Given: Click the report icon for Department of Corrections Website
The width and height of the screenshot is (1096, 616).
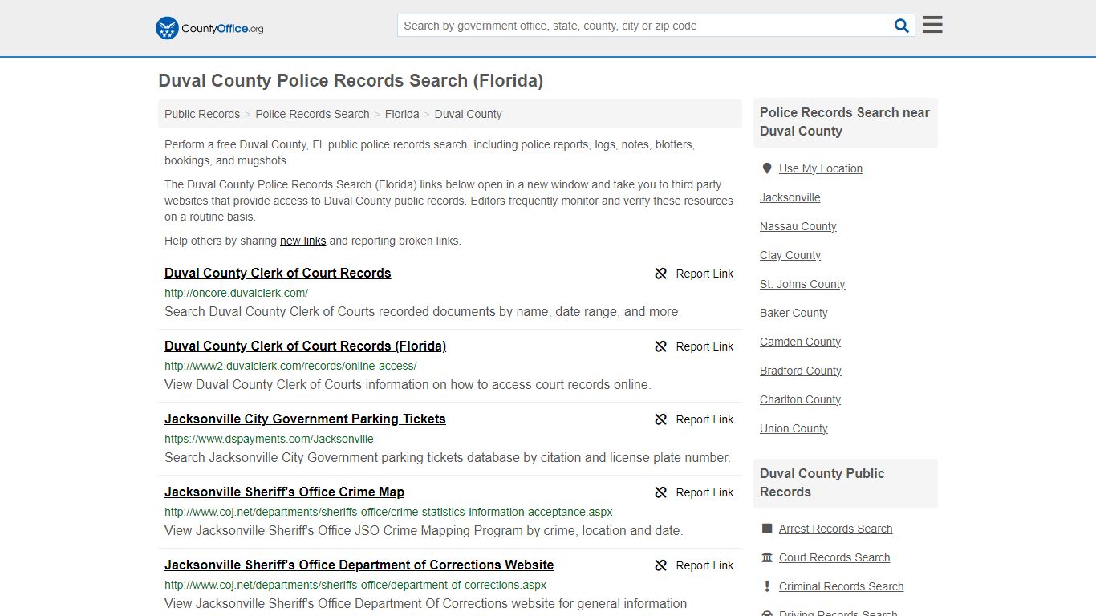Looking at the screenshot, I should point(661,565).
